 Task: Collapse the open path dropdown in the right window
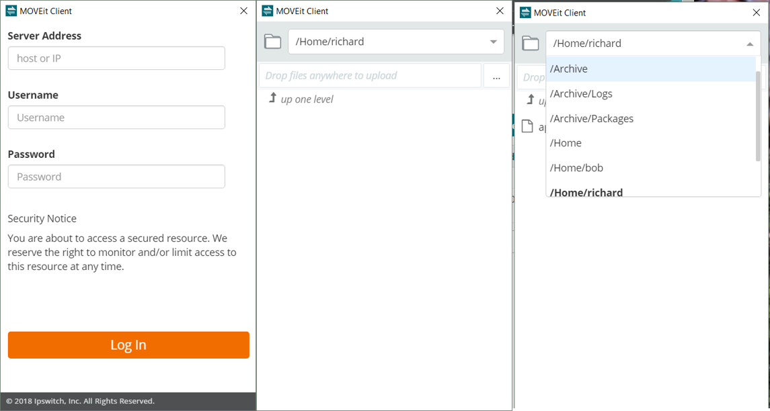pos(750,44)
